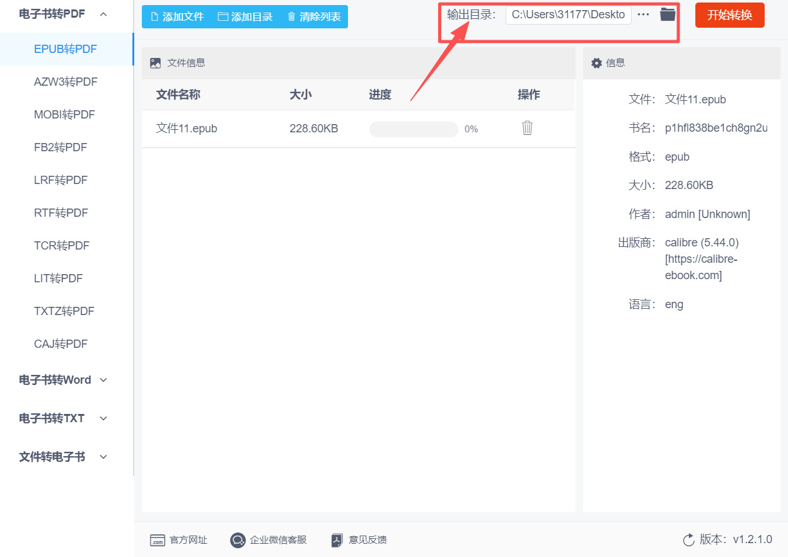Click the 文件信息 panel image icon
Screen dimensions: 788x557
[154, 62]
